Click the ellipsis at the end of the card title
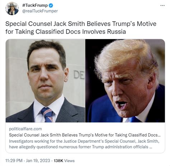The image size is (170, 166). (x=159, y=136)
